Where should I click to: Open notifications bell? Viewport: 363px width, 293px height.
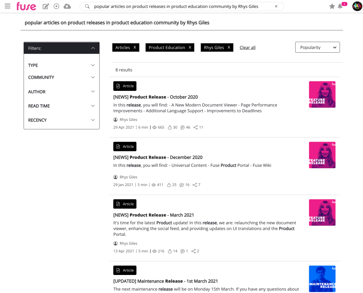tap(340, 6)
